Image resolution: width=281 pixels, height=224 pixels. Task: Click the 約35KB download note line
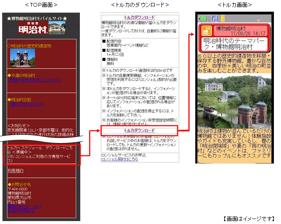tap(137, 70)
